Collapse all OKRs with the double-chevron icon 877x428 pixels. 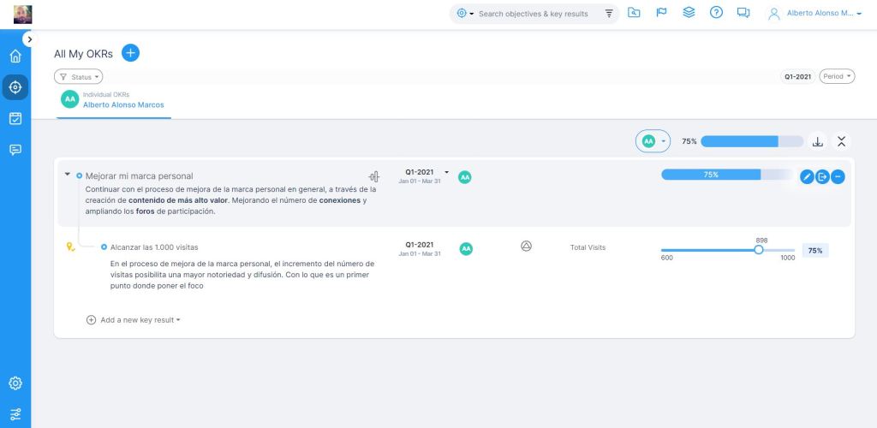tap(841, 141)
